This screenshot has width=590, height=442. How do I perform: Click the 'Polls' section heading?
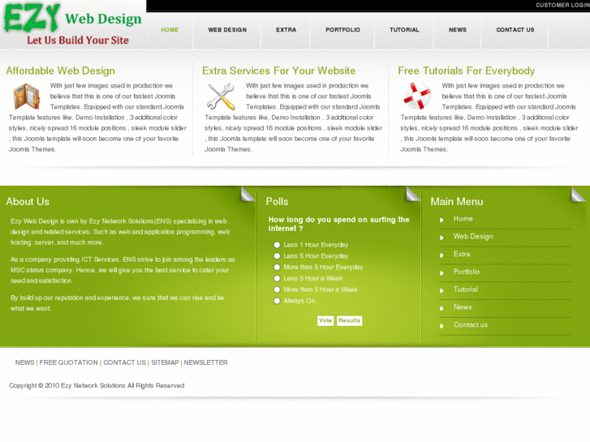277,202
